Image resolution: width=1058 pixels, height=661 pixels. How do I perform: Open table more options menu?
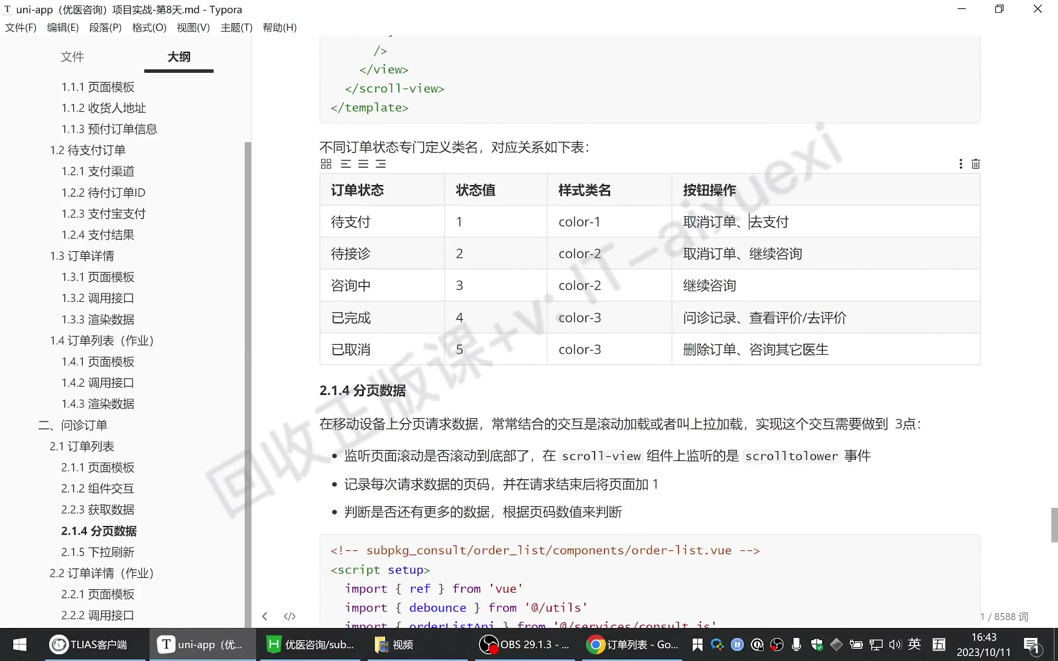coord(960,164)
